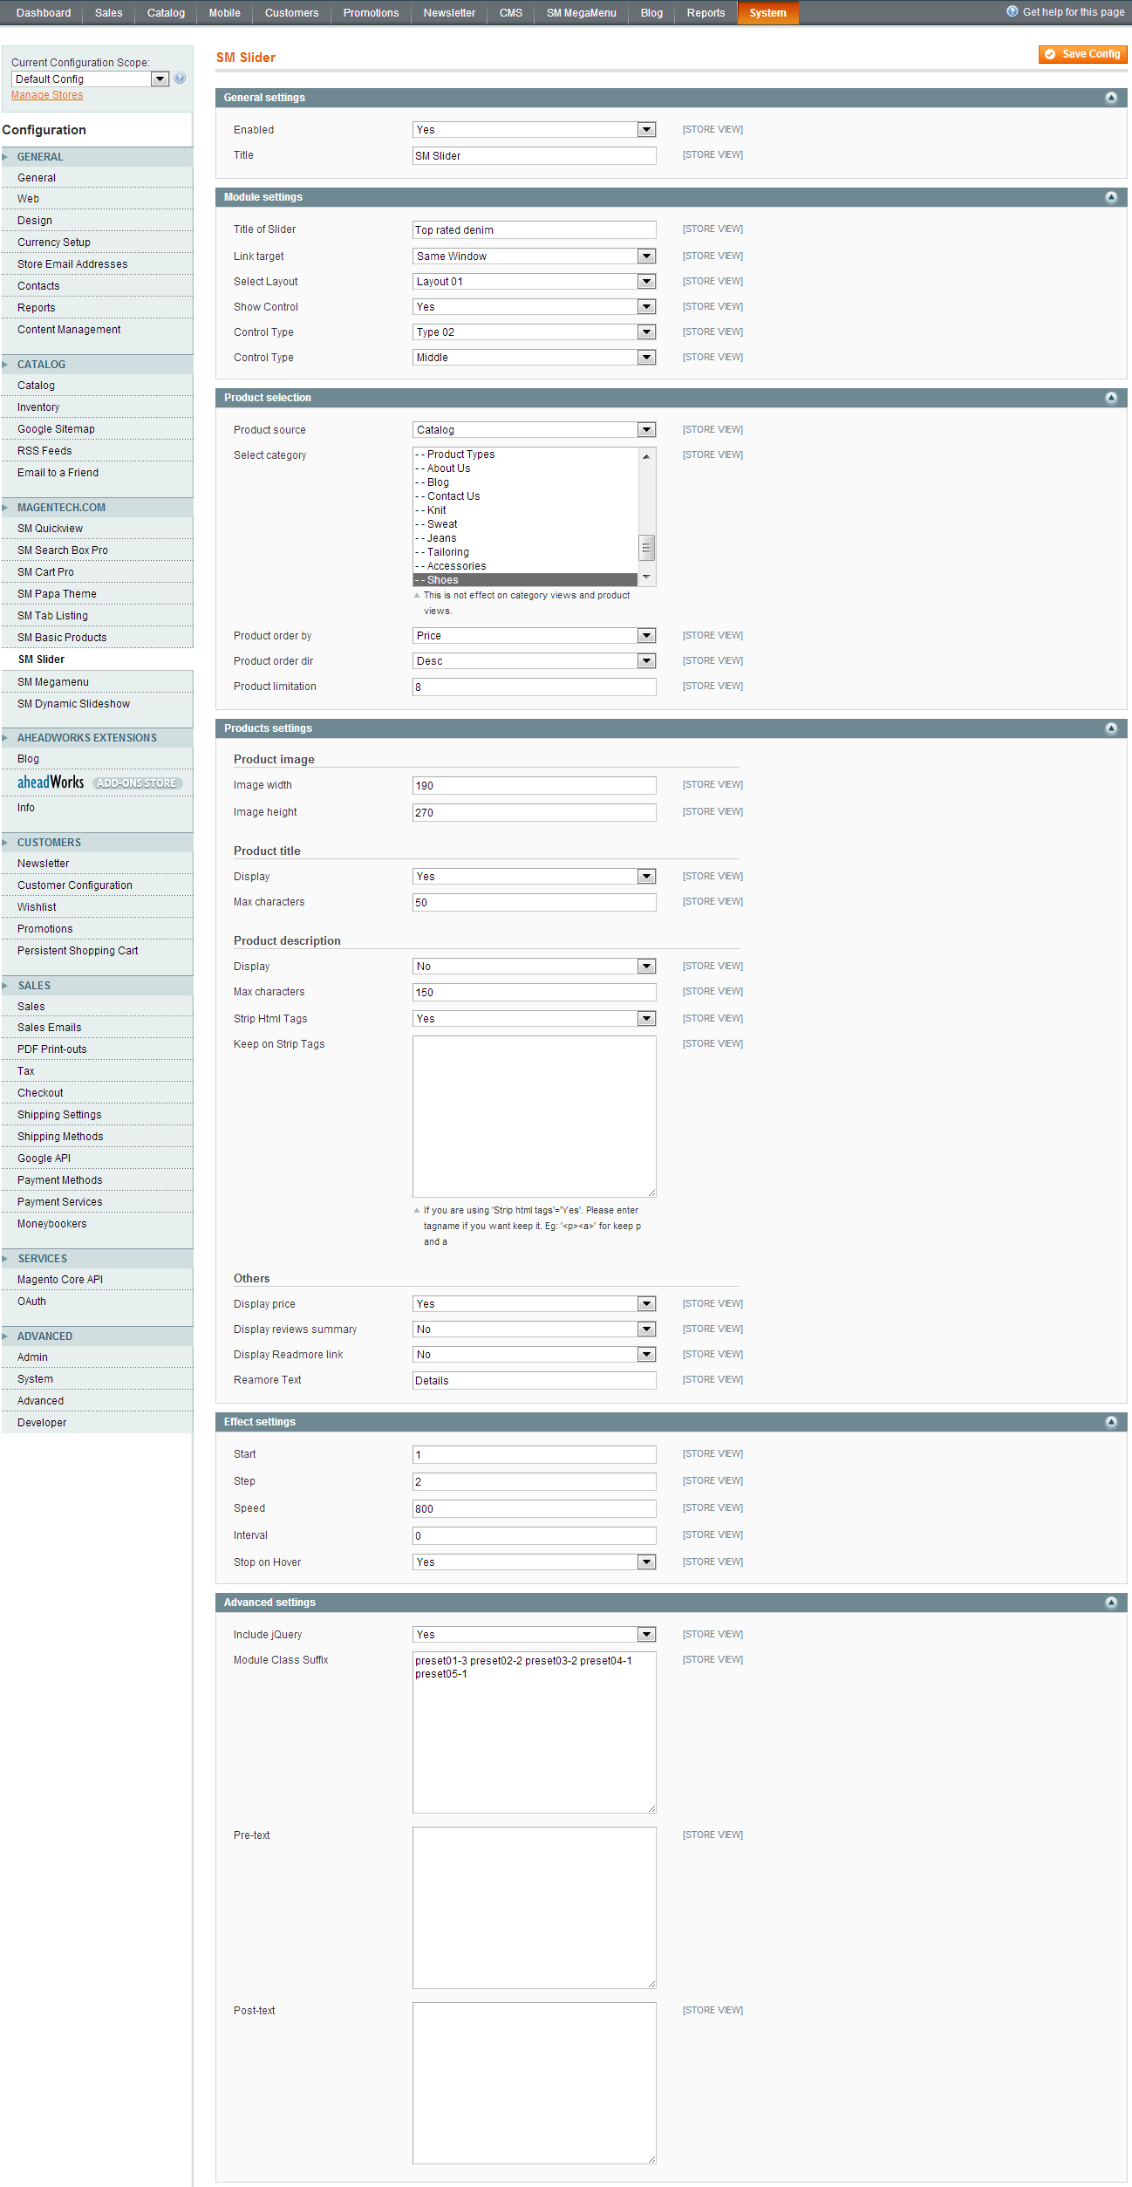Collapse the Product selection section icon
The width and height of the screenshot is (1132, 2187).
click(1111, 398)
